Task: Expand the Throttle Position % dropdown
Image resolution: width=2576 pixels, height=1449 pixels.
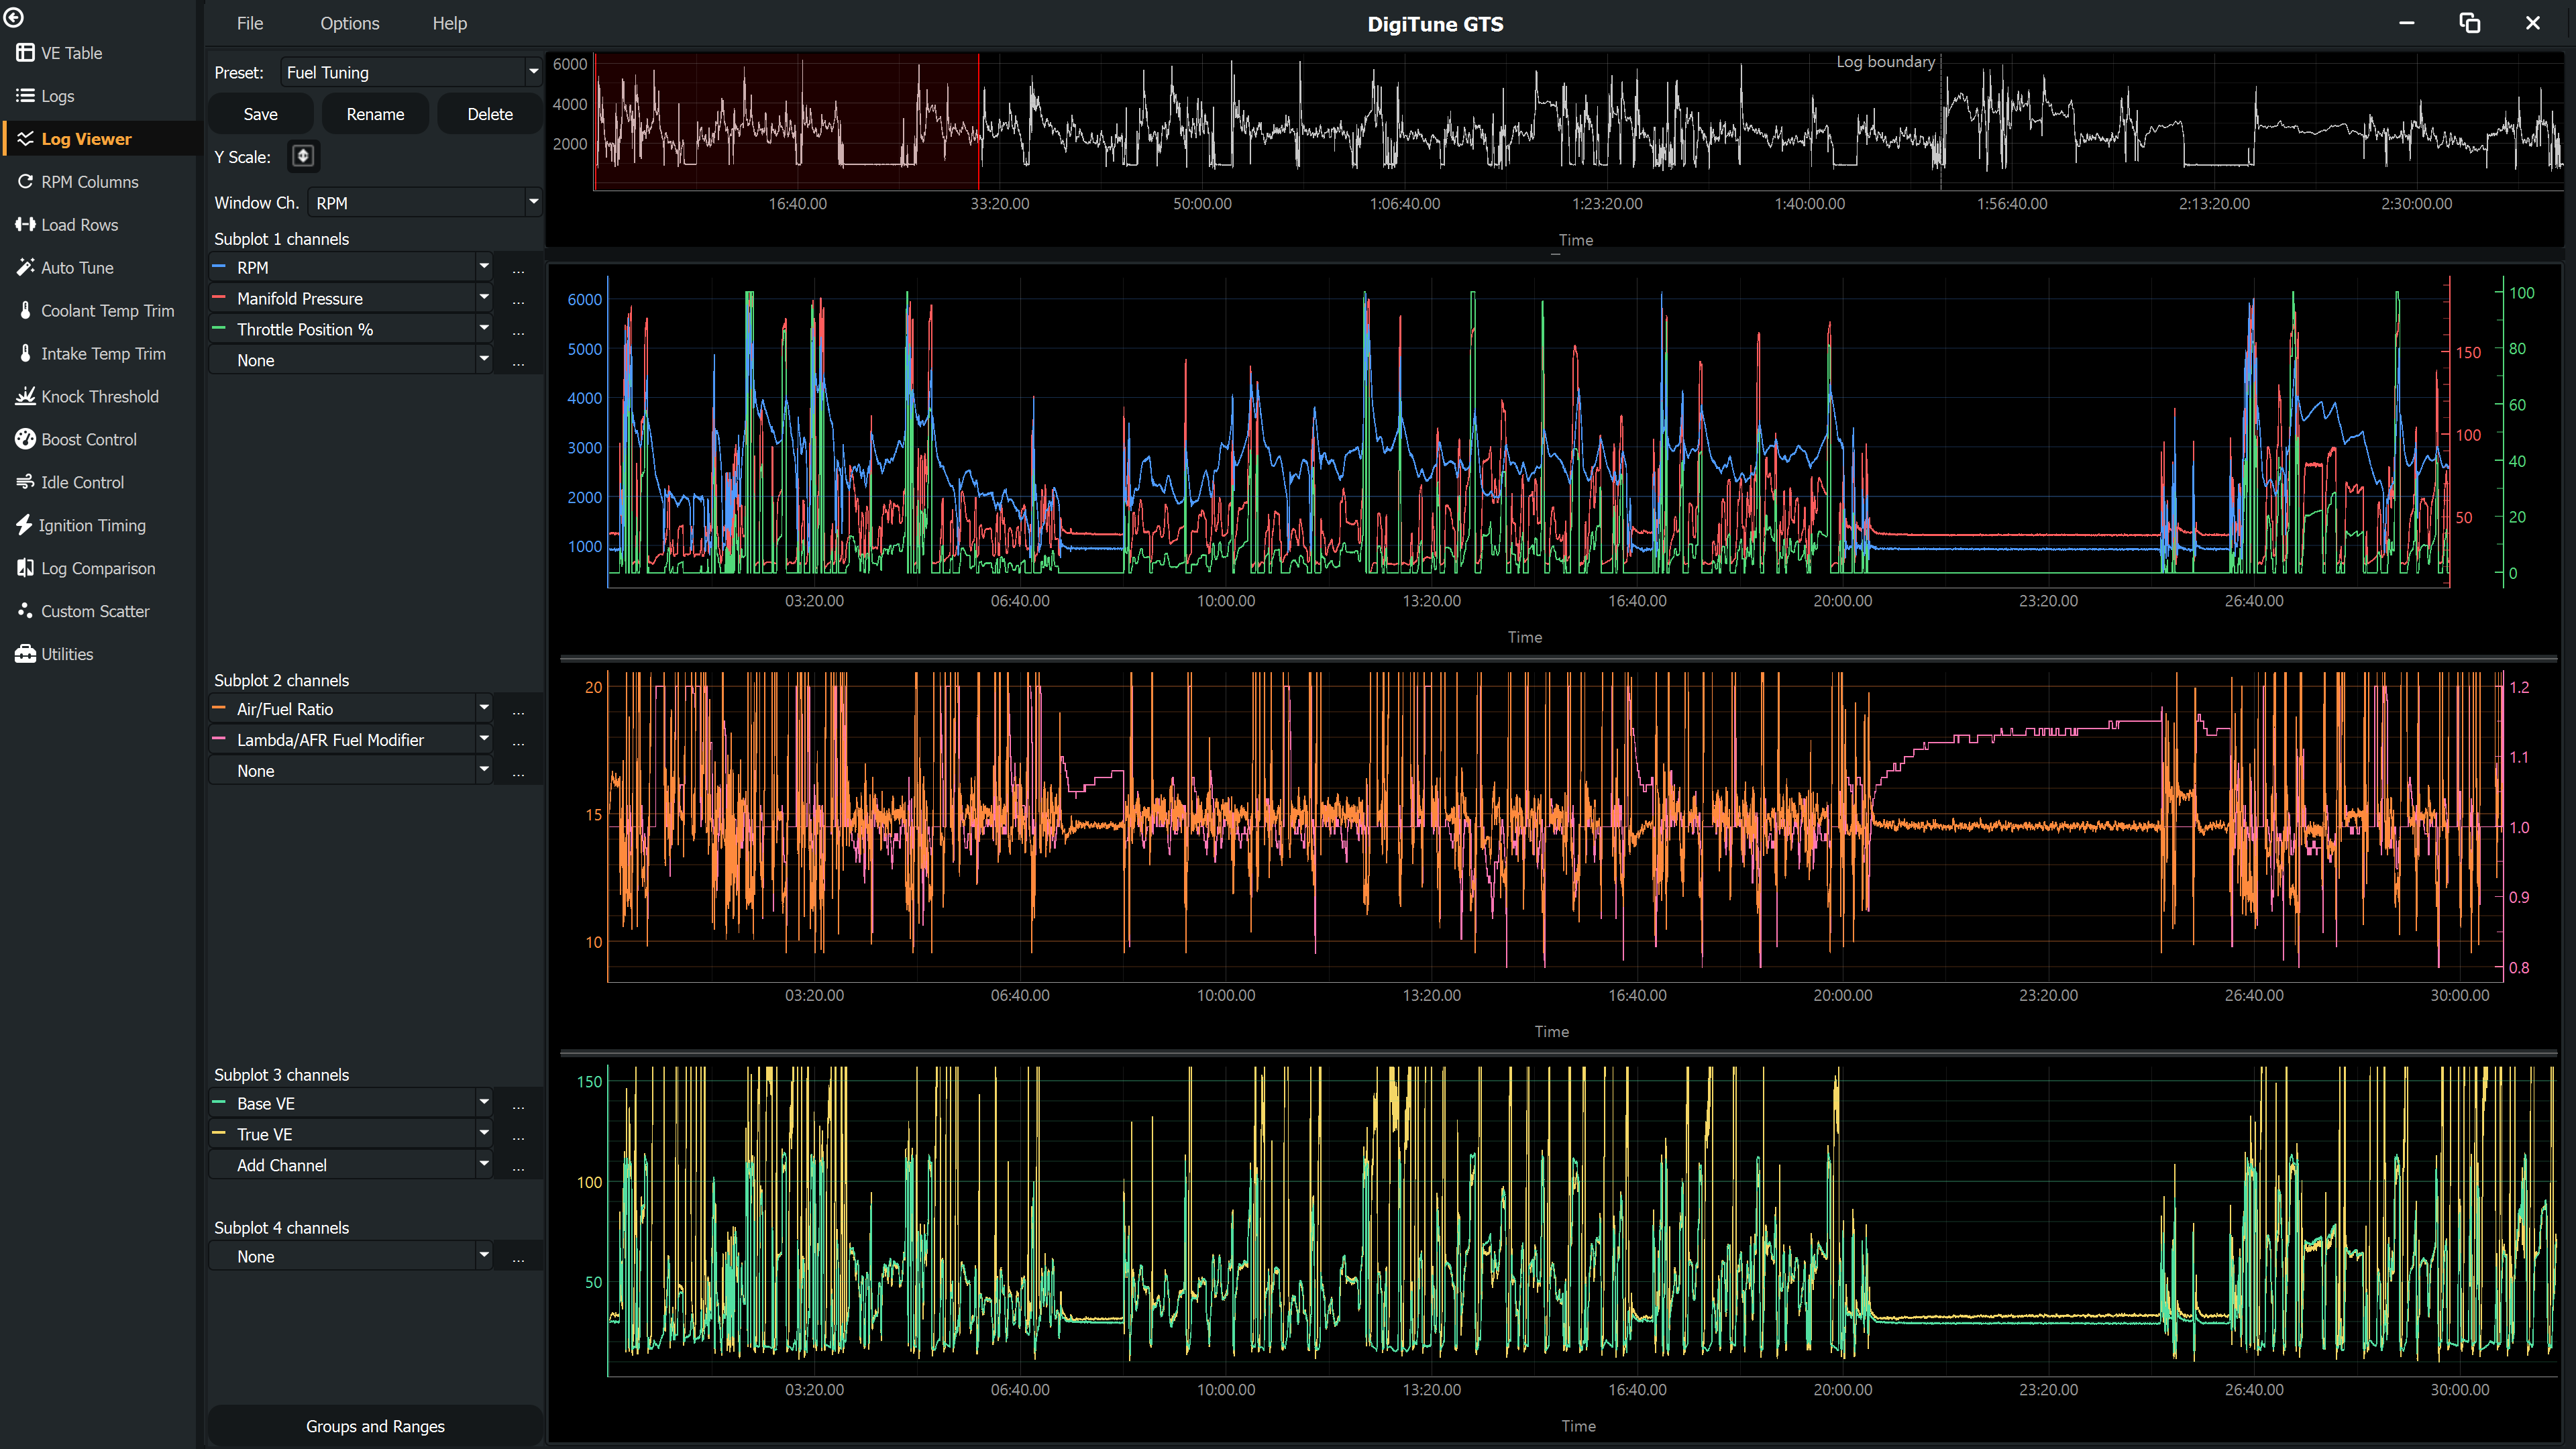Action: [484, 329]
